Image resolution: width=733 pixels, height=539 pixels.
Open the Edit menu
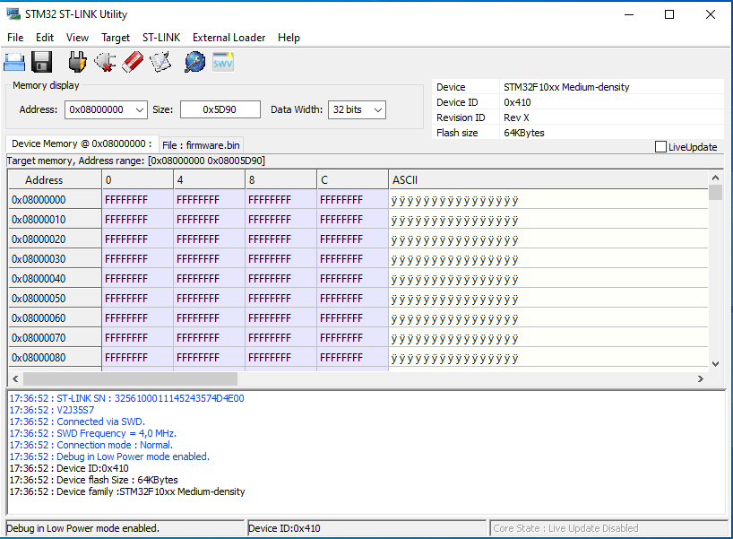45,38
